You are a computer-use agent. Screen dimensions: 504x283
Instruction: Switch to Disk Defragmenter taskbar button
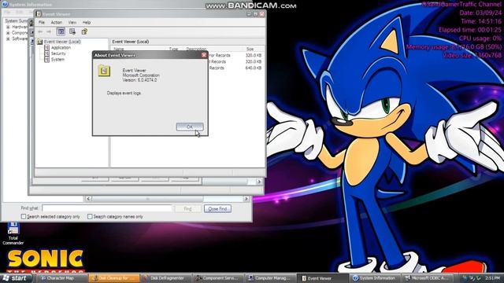167,277
